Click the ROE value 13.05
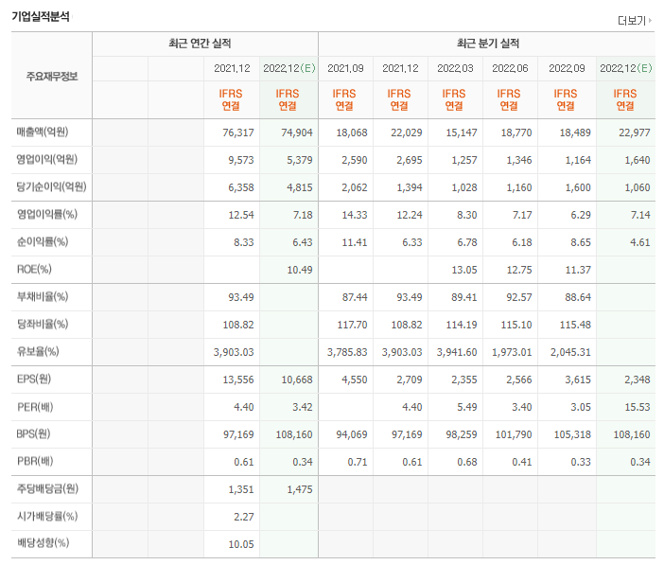Screen dimensions: 664x565 (464, 270)
